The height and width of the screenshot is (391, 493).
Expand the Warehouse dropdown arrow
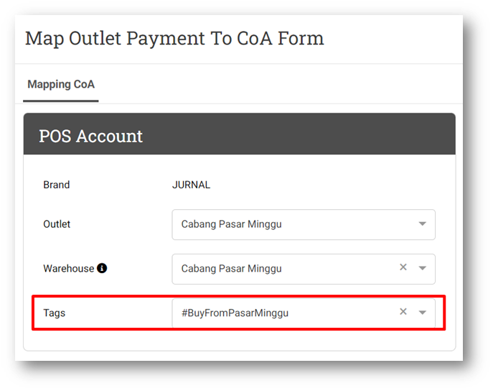click(422, 268)
